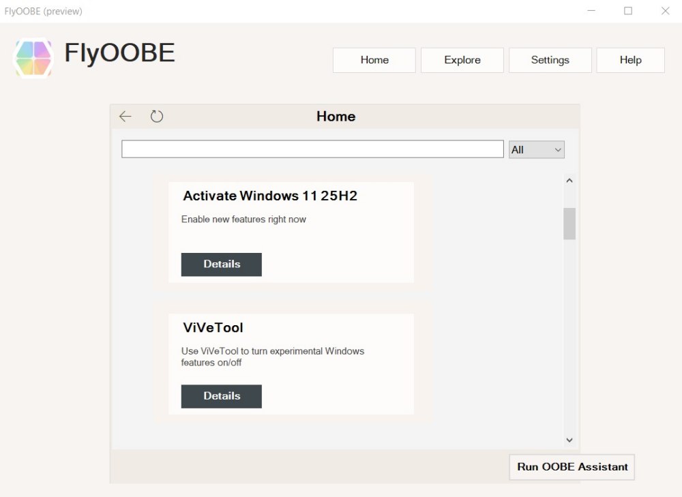Open the Settings page
The width and height of the screenshot is (682, 497).
(x=550, y=60)
